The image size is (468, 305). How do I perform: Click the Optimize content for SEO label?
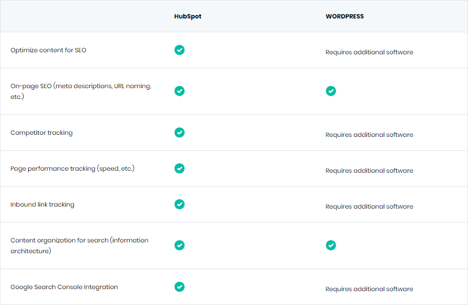tap(48, 50)
